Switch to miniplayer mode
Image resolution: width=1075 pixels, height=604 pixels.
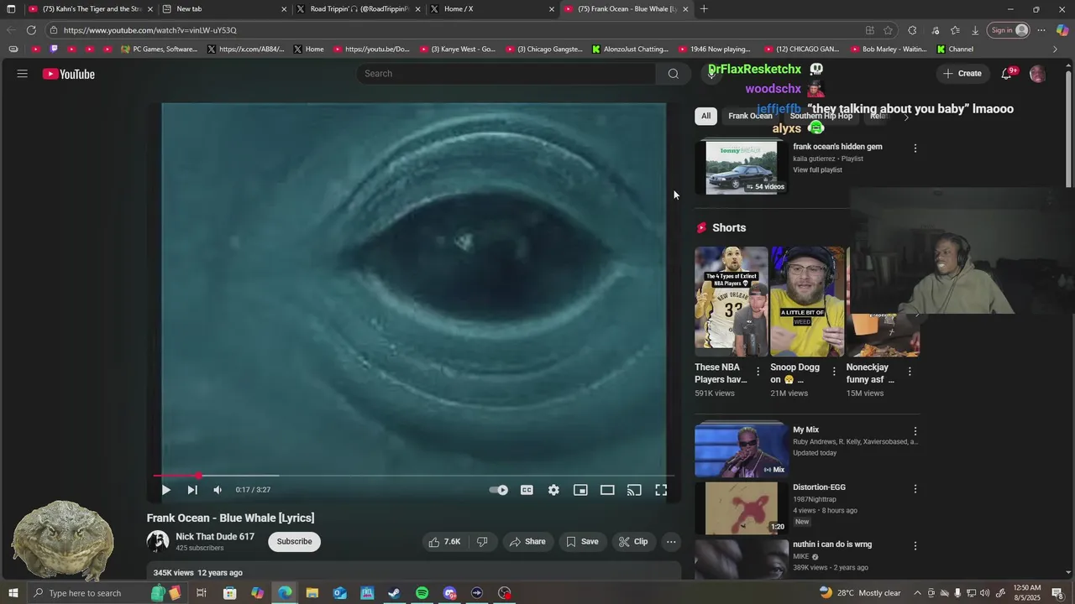click(x=580, y=490)
